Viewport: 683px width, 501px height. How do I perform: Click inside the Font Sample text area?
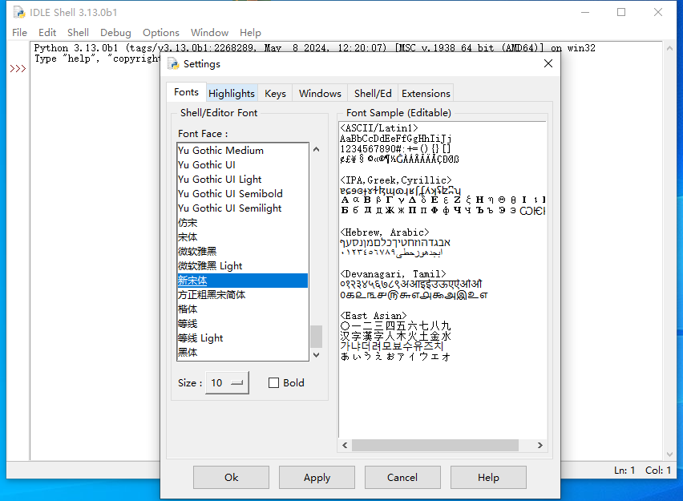[x=441, y=401]
